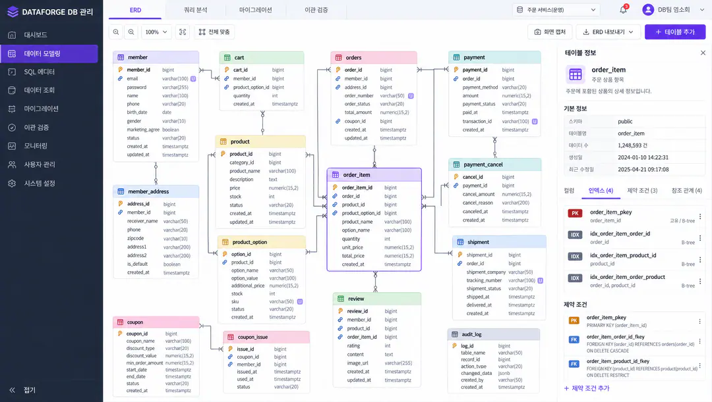Collapse the sidebar with 접기

point(22,389)
